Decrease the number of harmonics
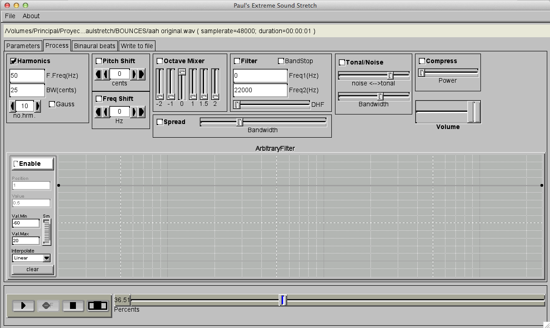Image resolution: width=550 pixels, height=328 pixels. [13, 106]
